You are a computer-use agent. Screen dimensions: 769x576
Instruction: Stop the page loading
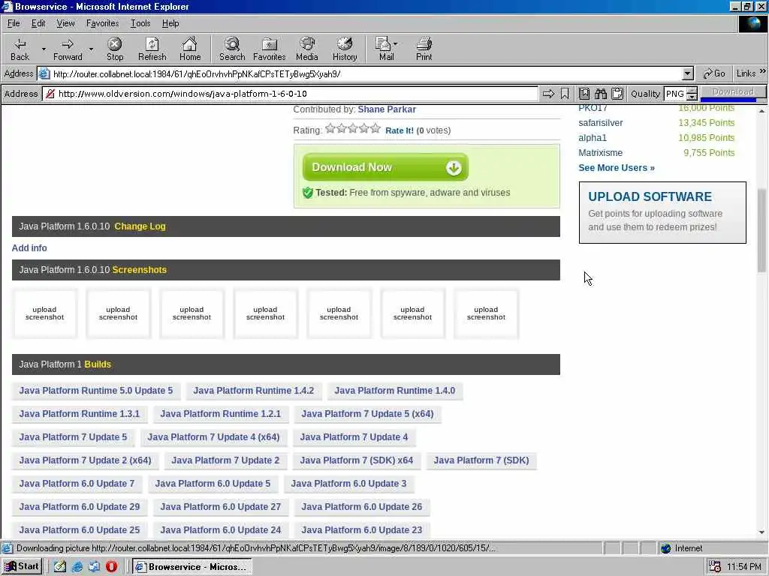click(x=115, y=49)
